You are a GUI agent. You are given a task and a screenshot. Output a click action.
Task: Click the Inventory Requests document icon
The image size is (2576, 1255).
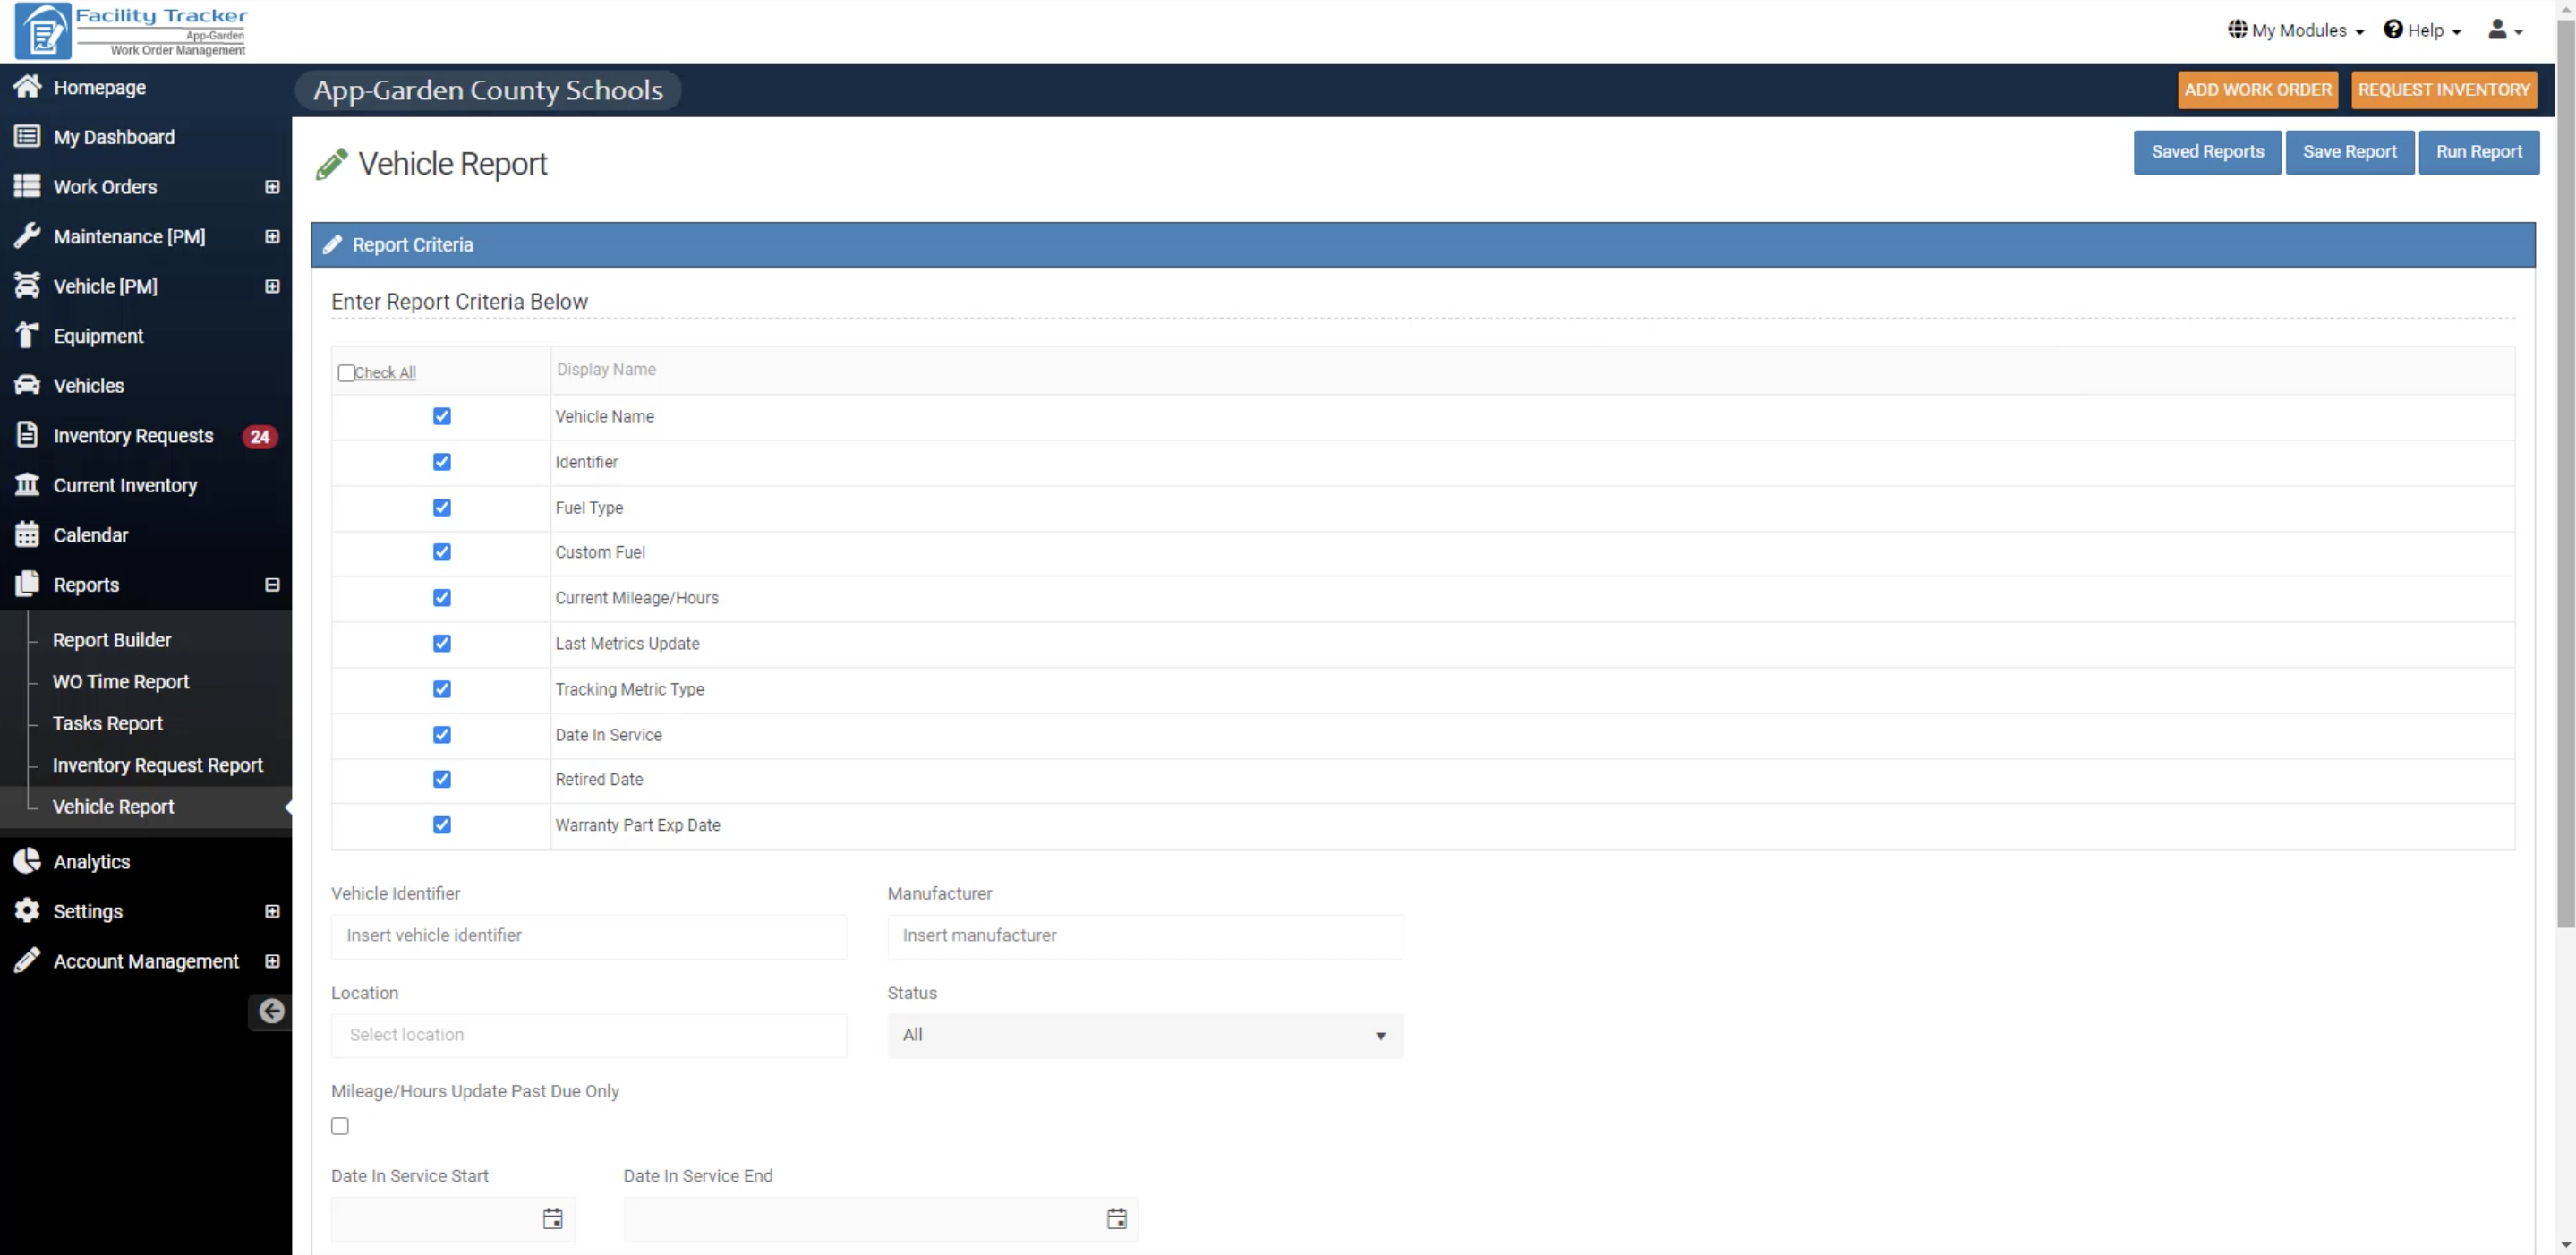click(27, 435)
